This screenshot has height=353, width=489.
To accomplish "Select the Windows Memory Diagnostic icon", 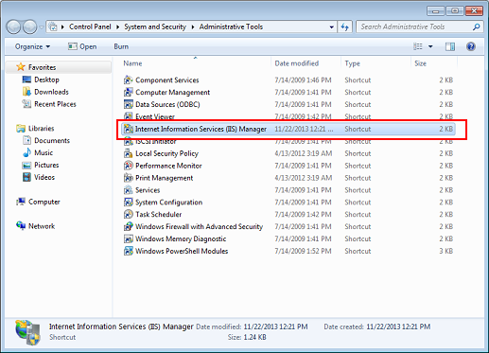I will click(128, 238).
